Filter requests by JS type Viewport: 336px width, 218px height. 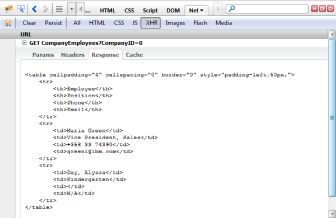tap(135, 23)
